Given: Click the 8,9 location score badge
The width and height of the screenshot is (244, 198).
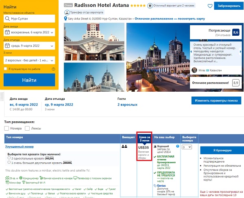Looking at the screenshot, I should [x=235, y=83].
